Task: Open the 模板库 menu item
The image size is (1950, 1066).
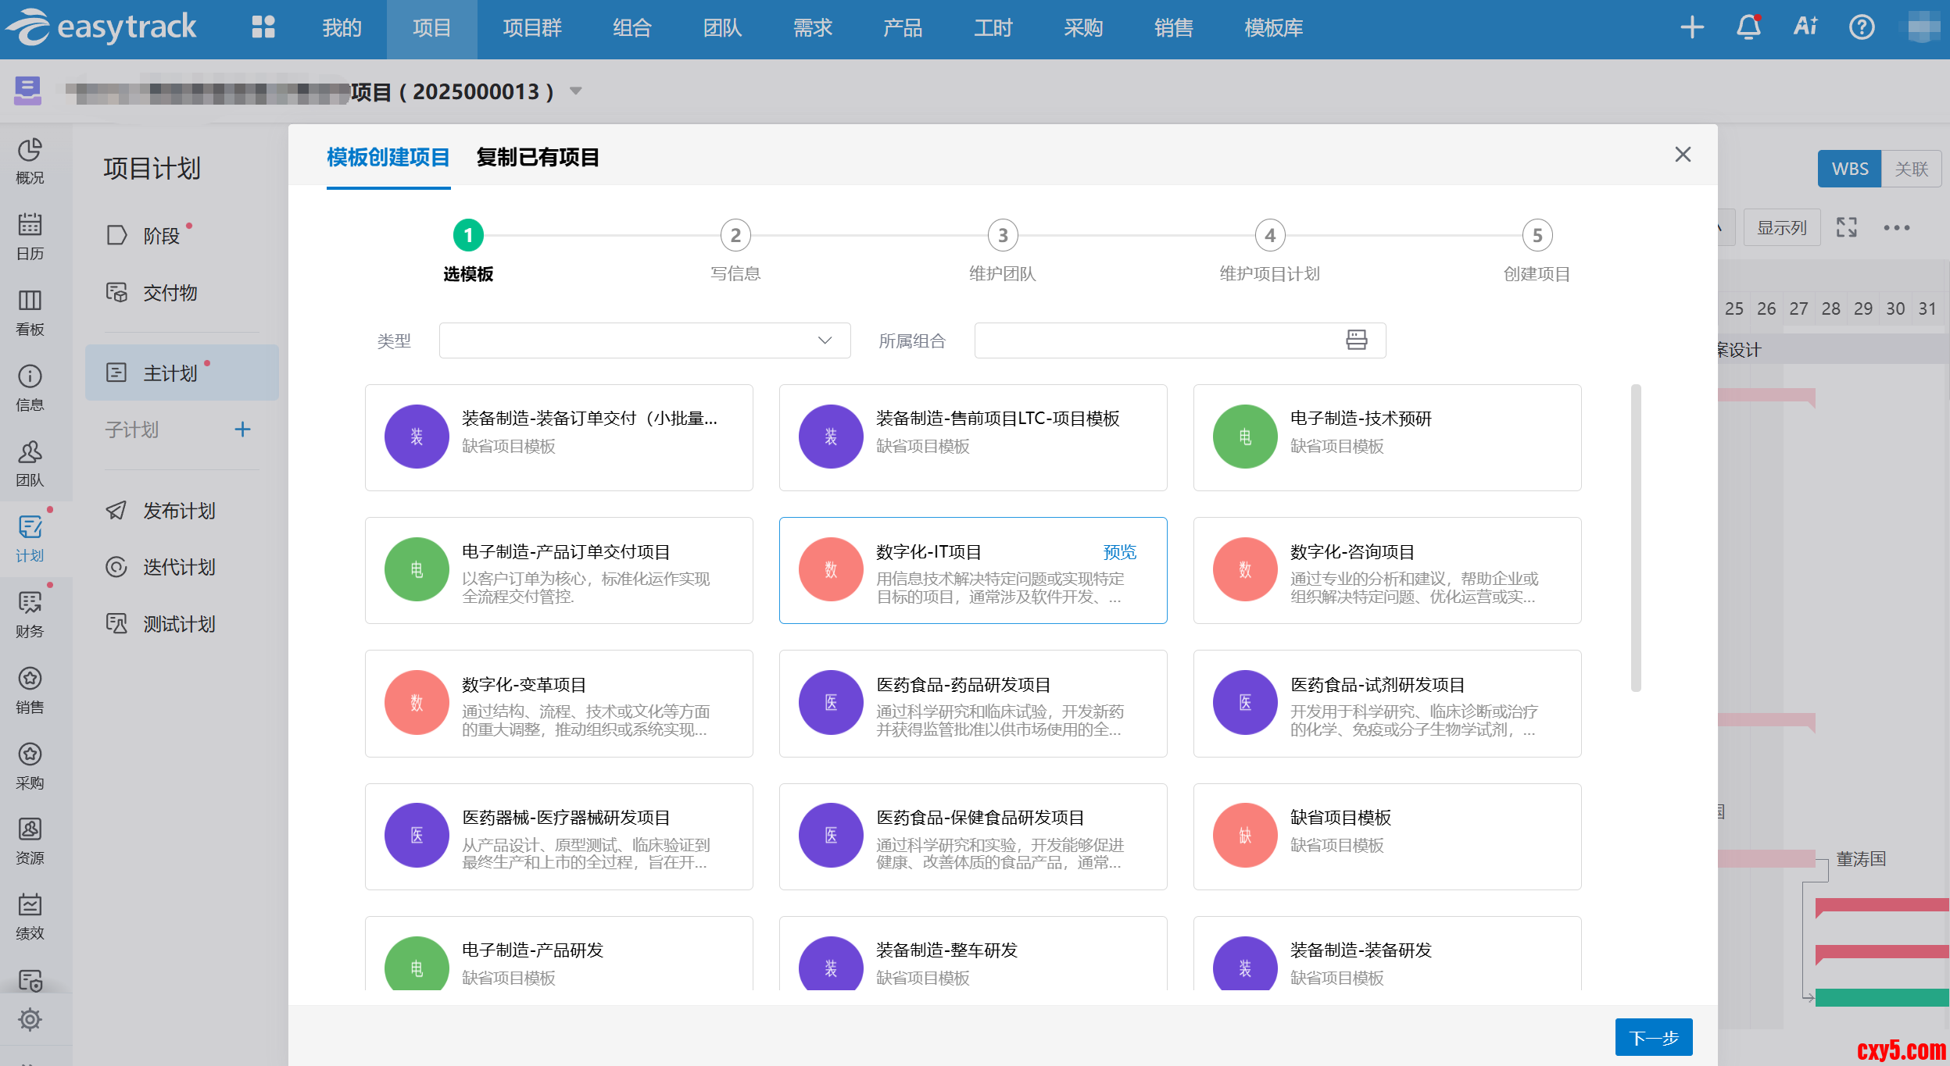Action: pyautogui.click(x=1273, y=28)
